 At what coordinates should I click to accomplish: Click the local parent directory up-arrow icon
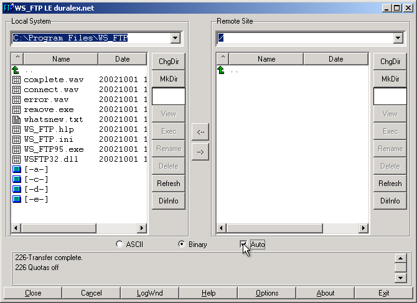point(16,70)
